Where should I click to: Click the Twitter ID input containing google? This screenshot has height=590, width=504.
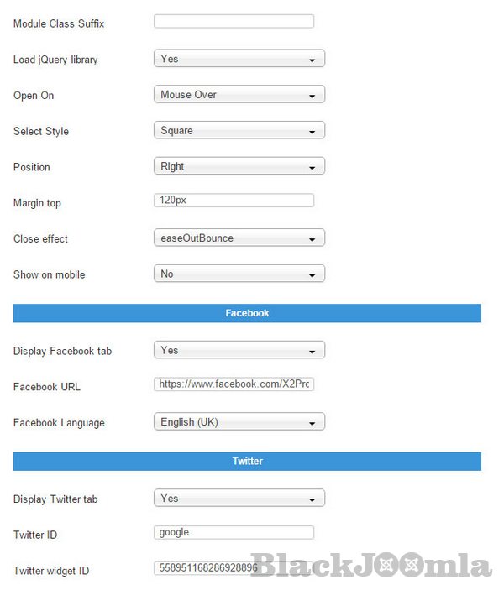(234, 532)
